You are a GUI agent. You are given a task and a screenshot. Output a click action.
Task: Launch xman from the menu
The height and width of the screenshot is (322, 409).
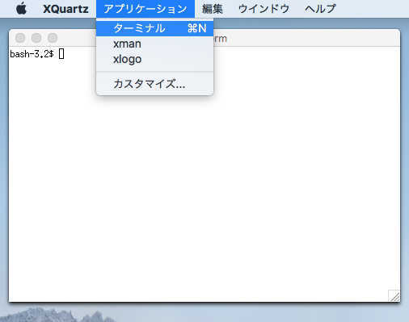coord(155,44)
